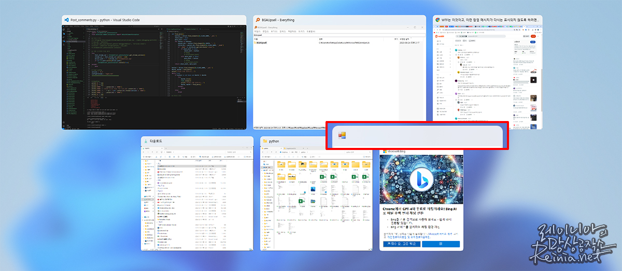
Task: Click the 예 button in Bing popup
Action: [x=440, y=243]
